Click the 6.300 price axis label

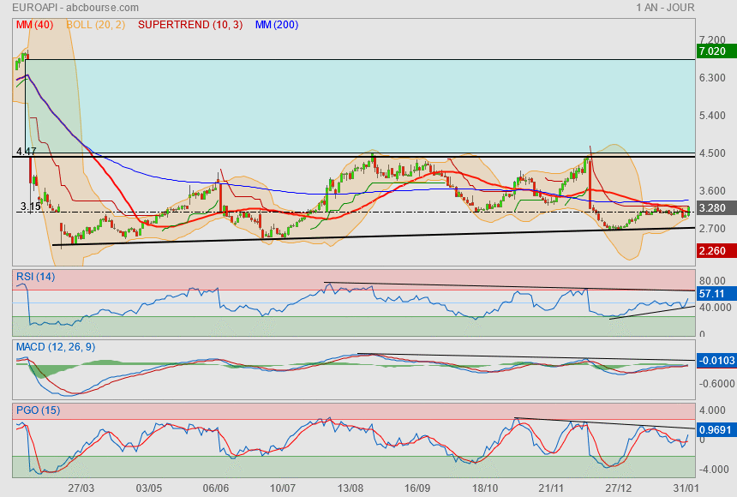[x=712, y=78]
